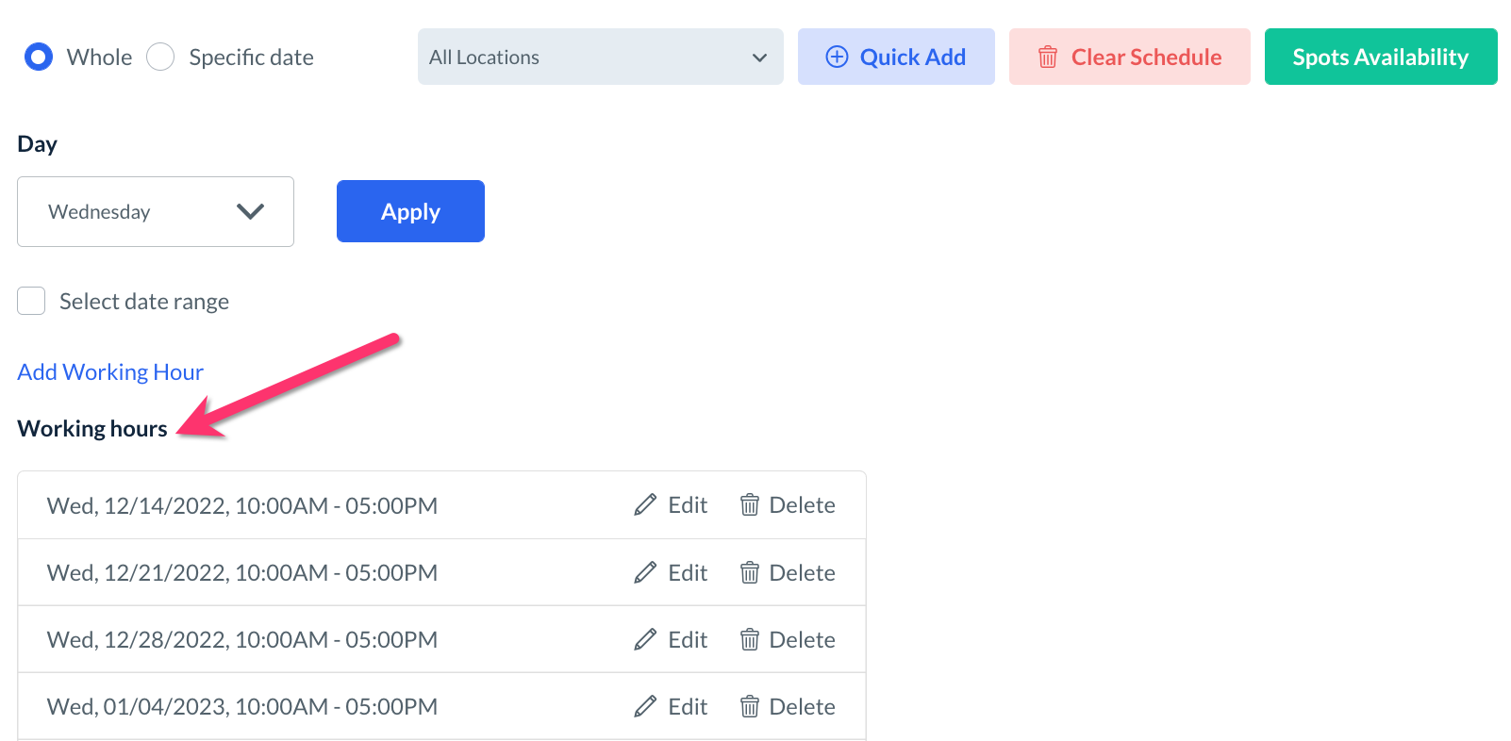Image resolution: width=1511 pixels, height=741 pixels.
Task: Click the trash icon for 12/14/2022 entry
Action: tap(750, 505)
